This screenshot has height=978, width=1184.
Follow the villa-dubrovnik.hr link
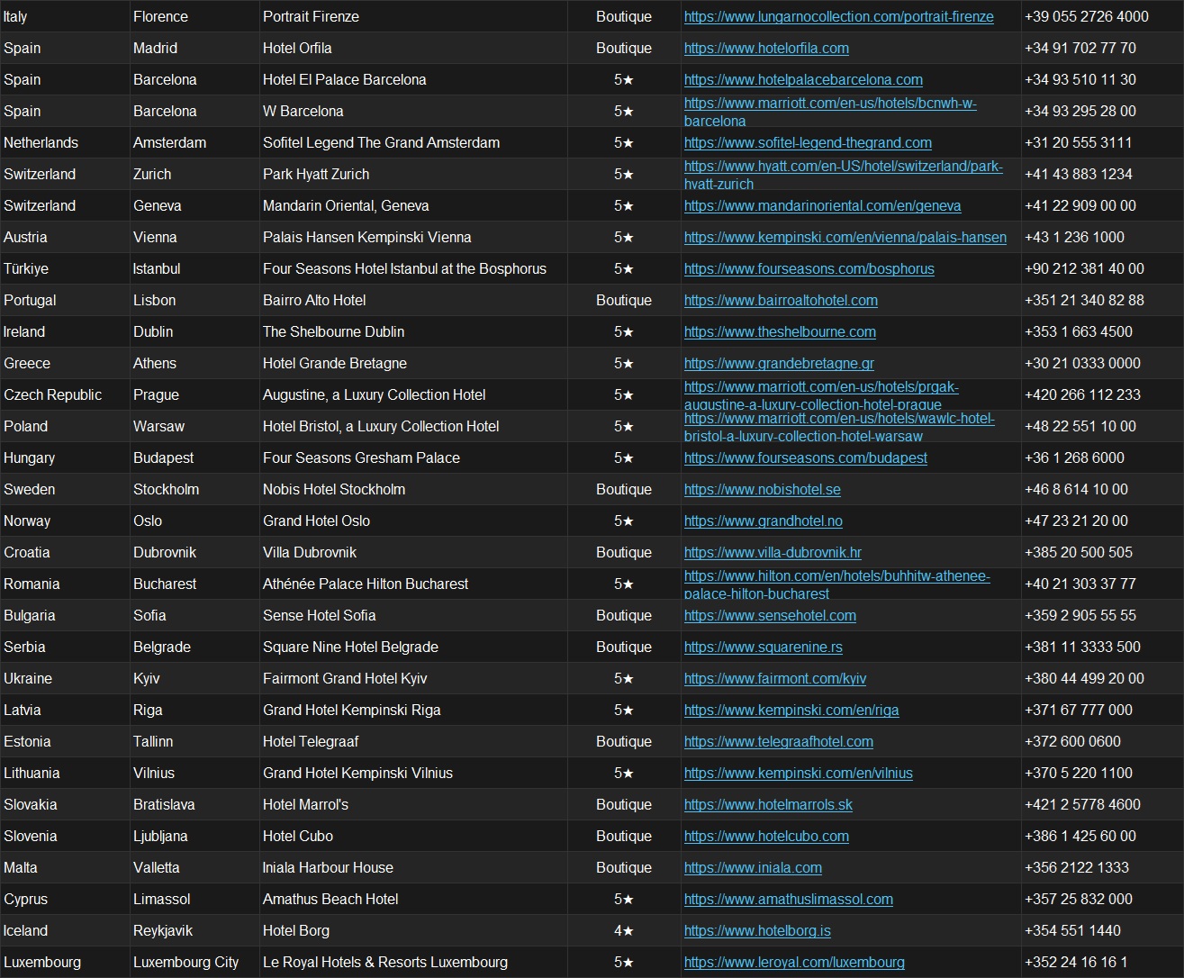(x=773, y=552)
